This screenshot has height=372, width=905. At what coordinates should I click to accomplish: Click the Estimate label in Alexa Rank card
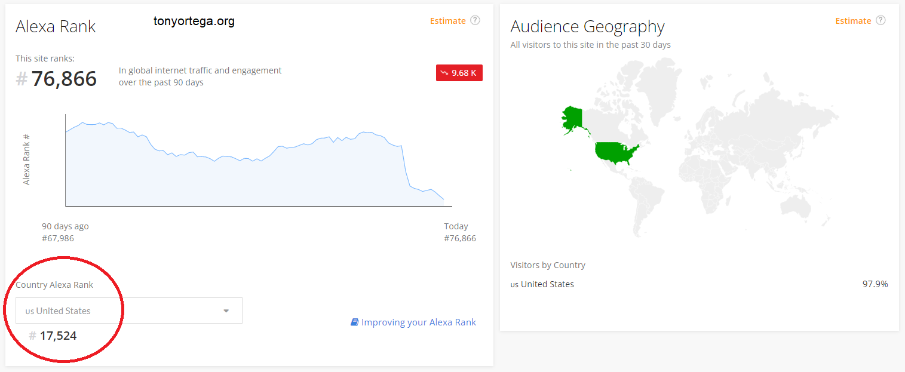pos(447,21)
